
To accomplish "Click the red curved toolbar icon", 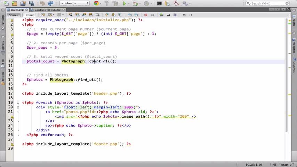I will (176, 3).
